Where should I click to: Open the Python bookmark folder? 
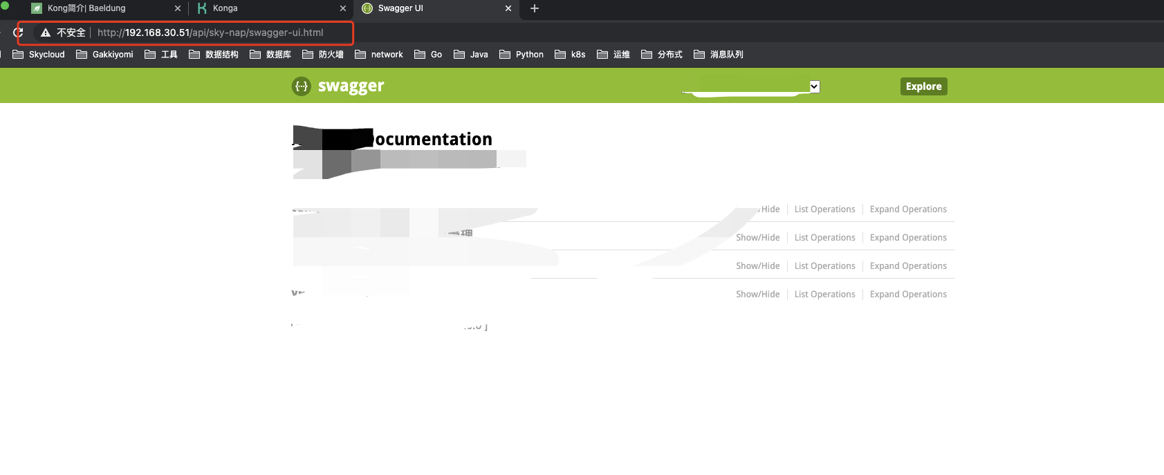521,55
